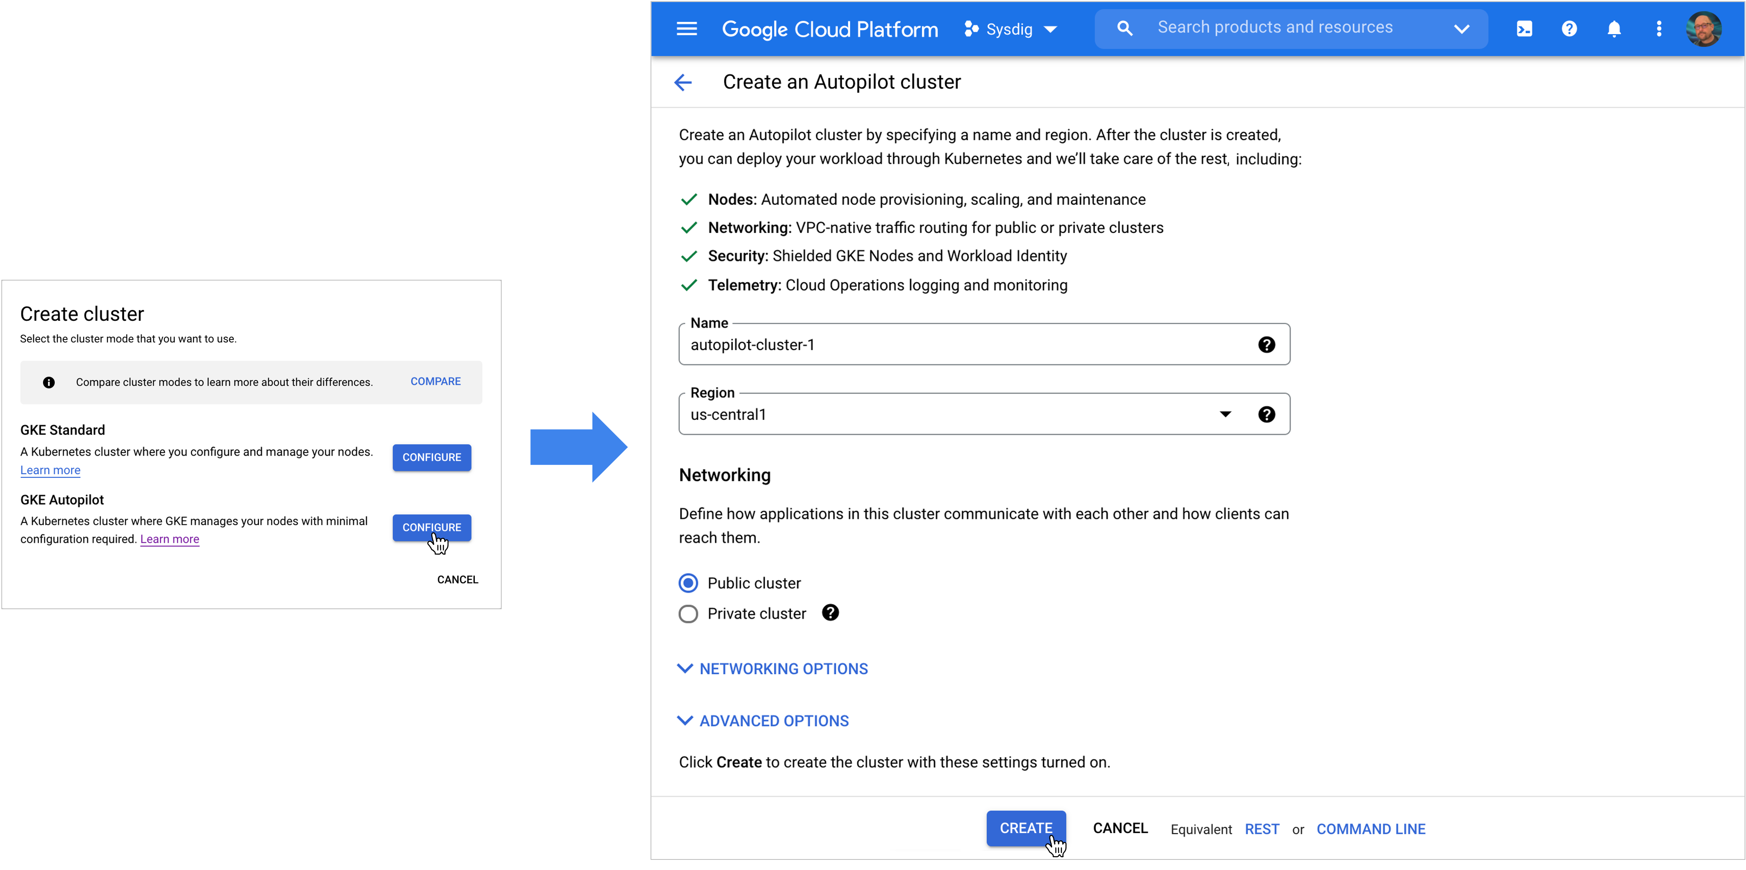Click the GKE Autopilot heading
Image resolution: width=1746 pixels, height=870 pixels.
coord(62,500)
